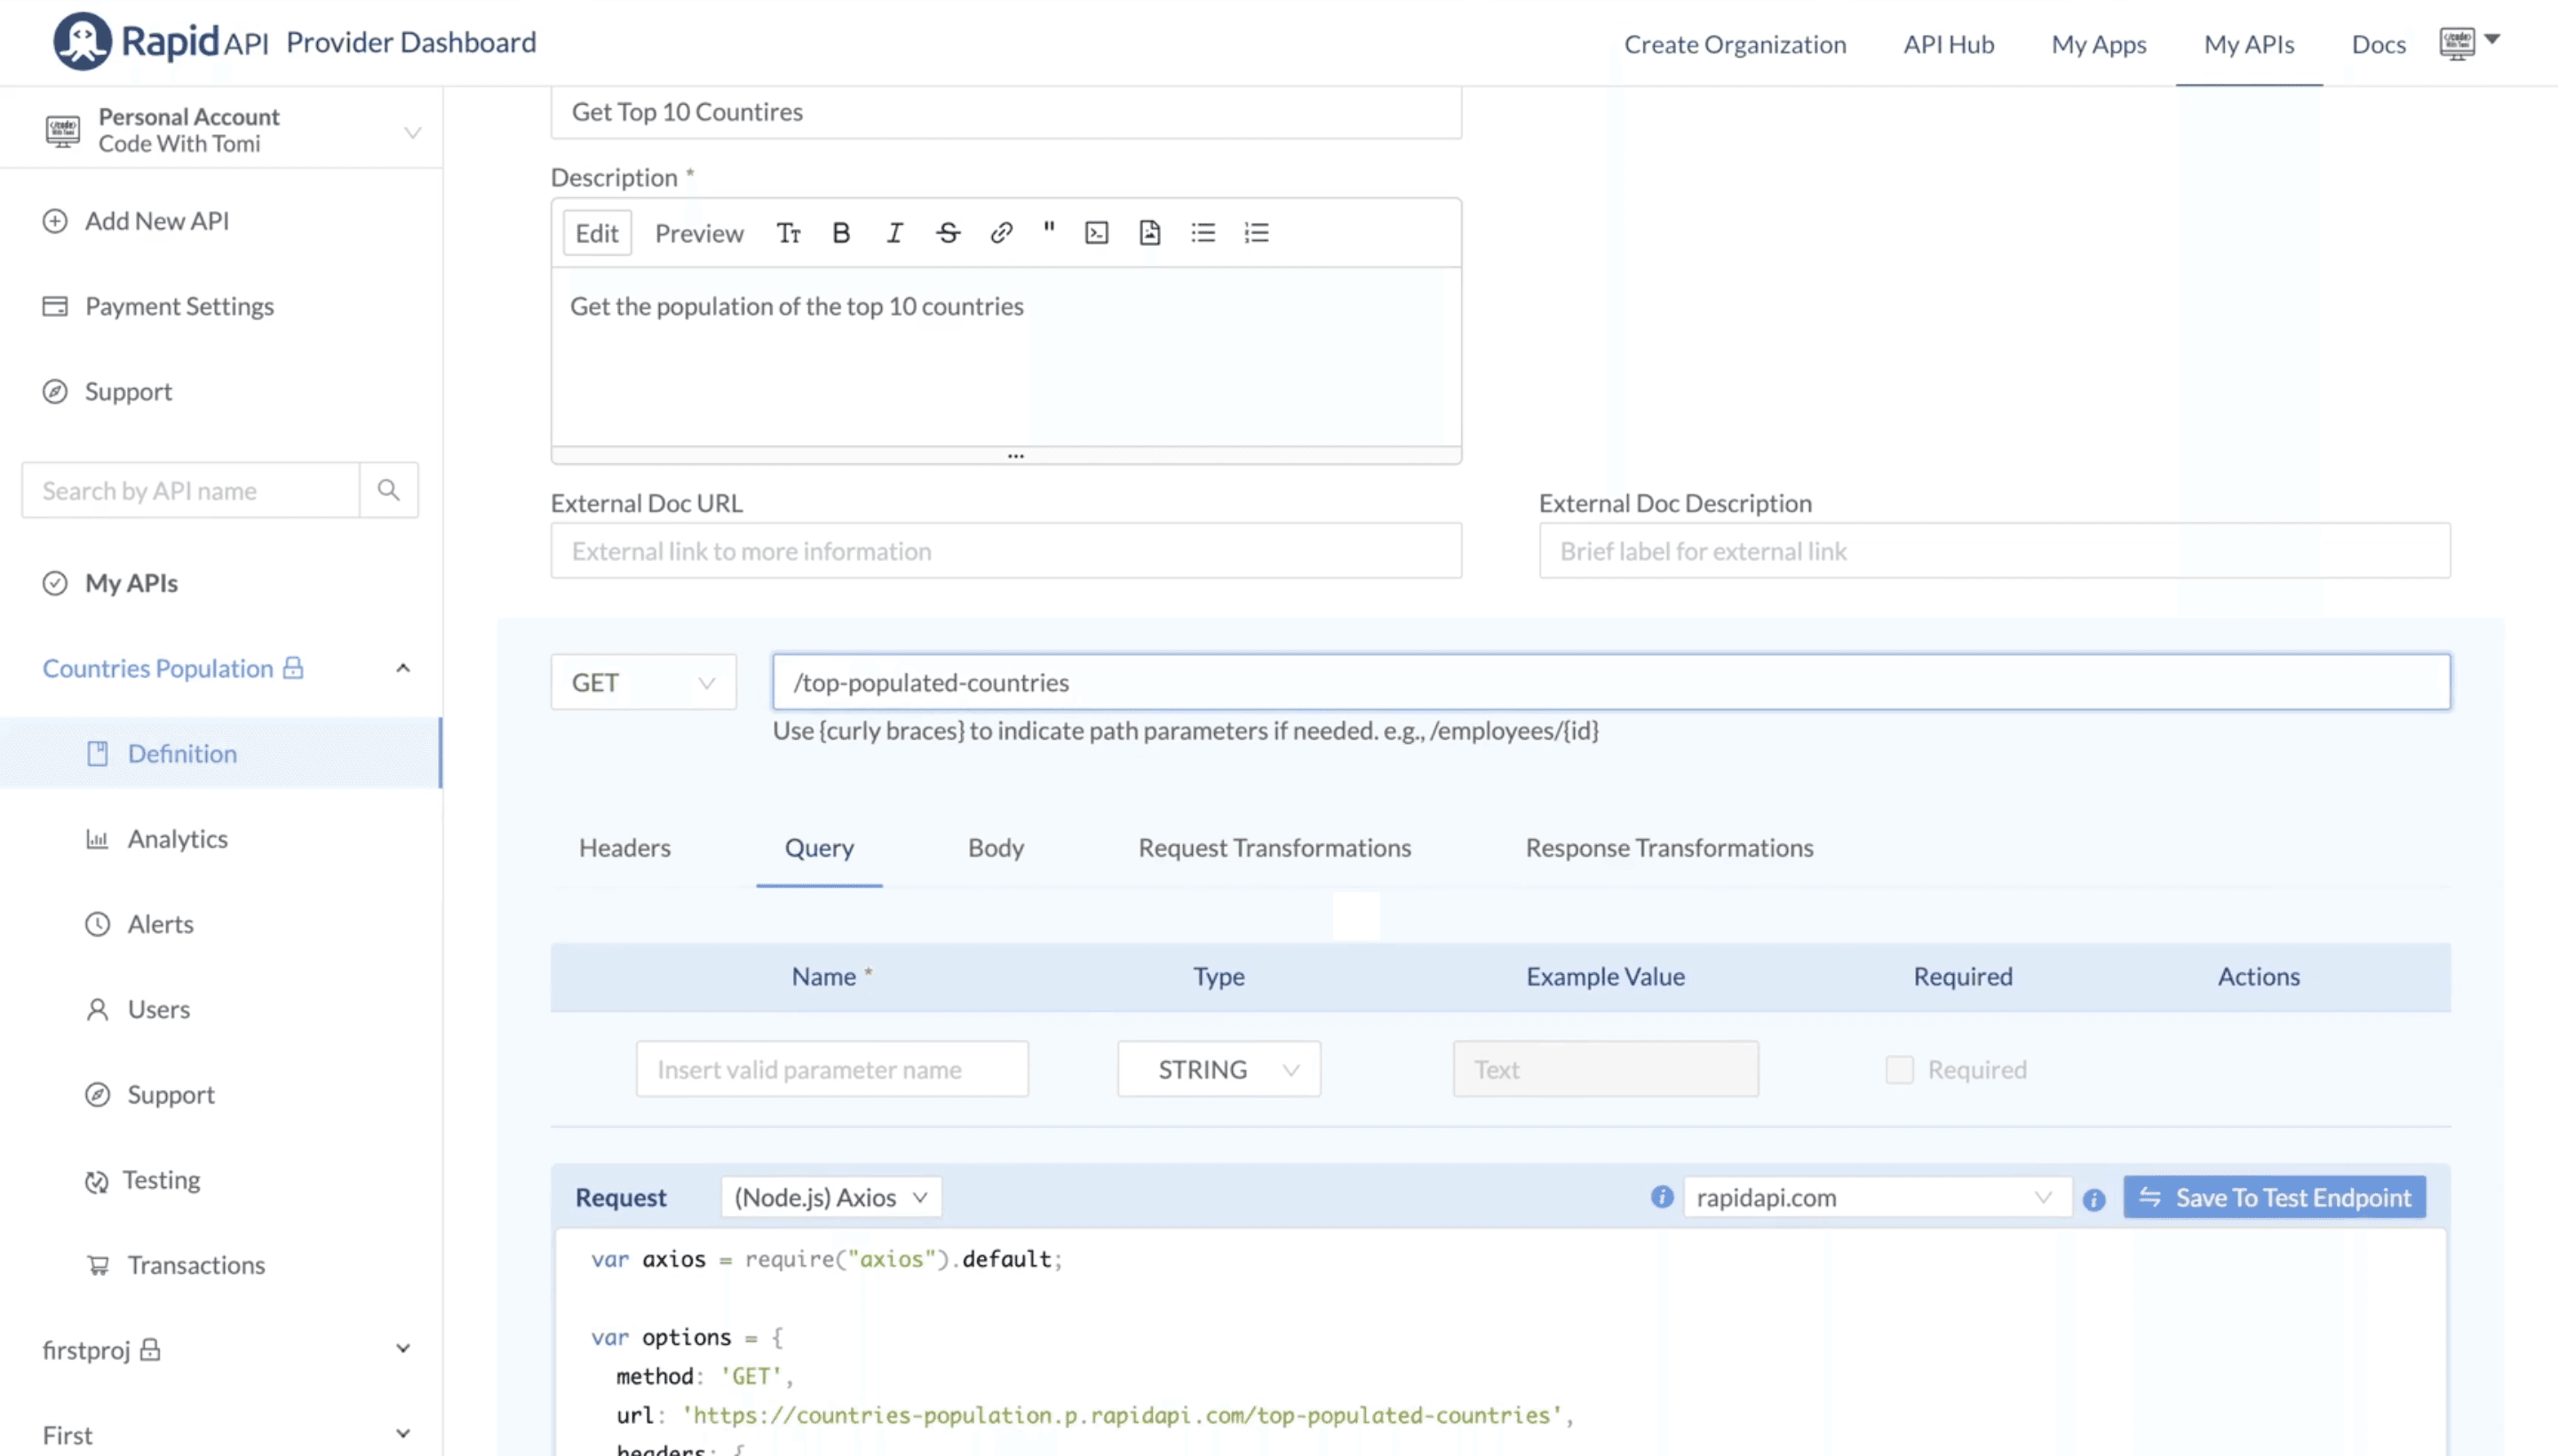Open the user avatar menu in header

[x=2469, y=43]
